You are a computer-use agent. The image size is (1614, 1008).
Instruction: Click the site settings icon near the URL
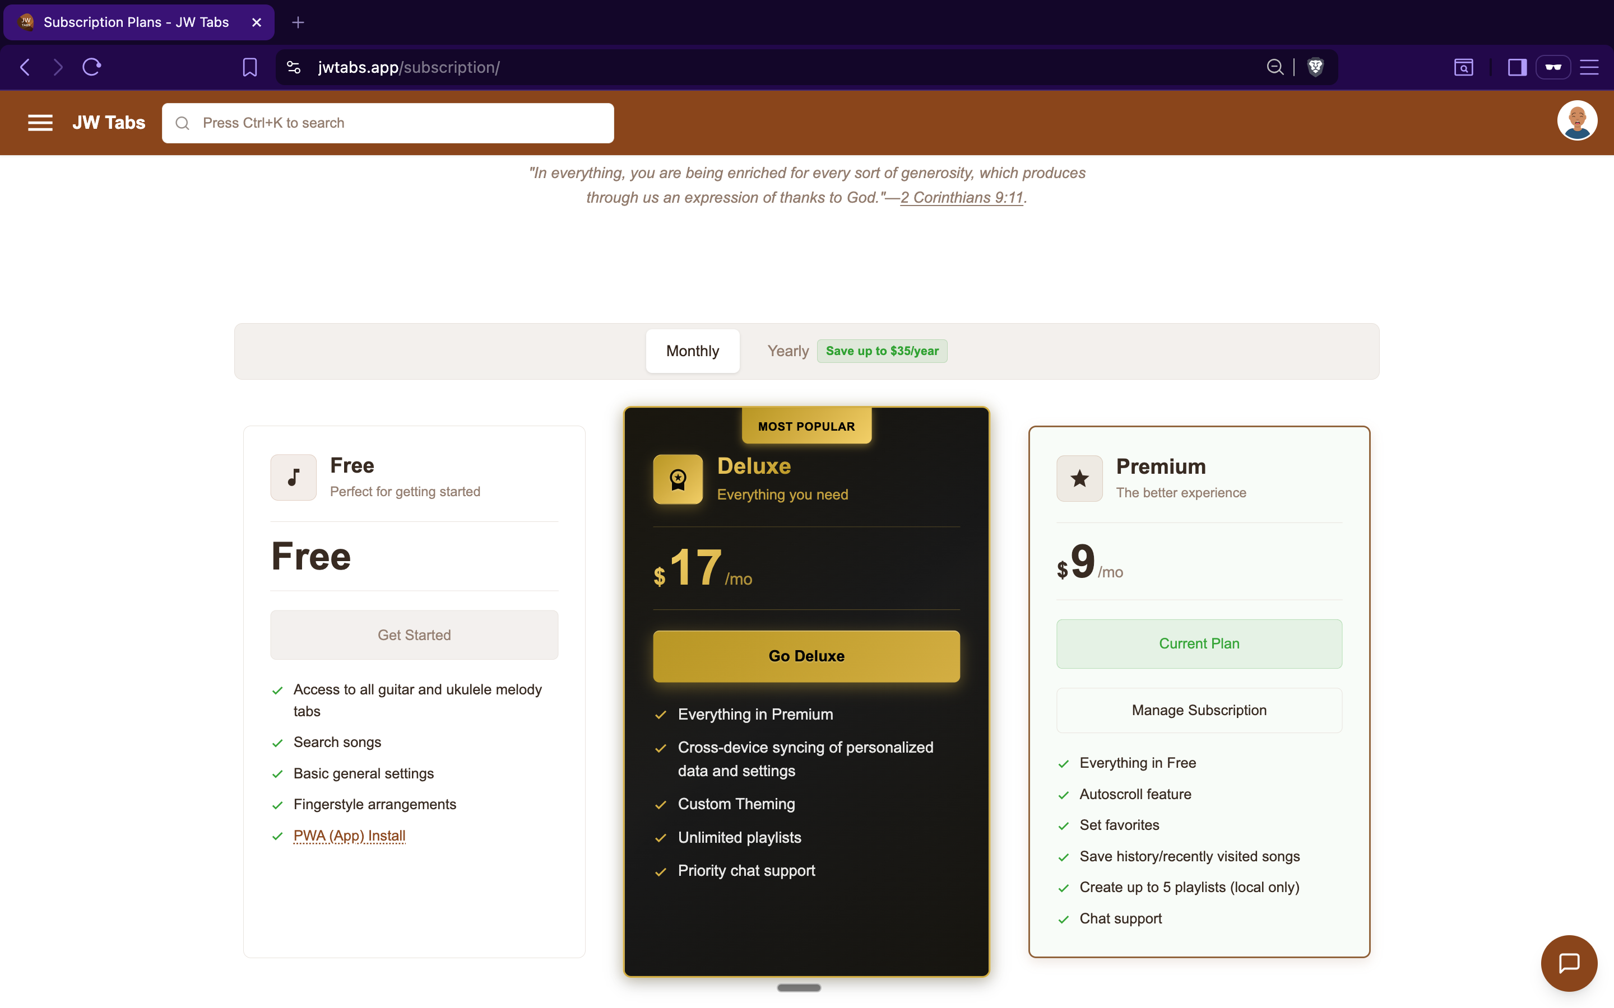tap(294, 67)
